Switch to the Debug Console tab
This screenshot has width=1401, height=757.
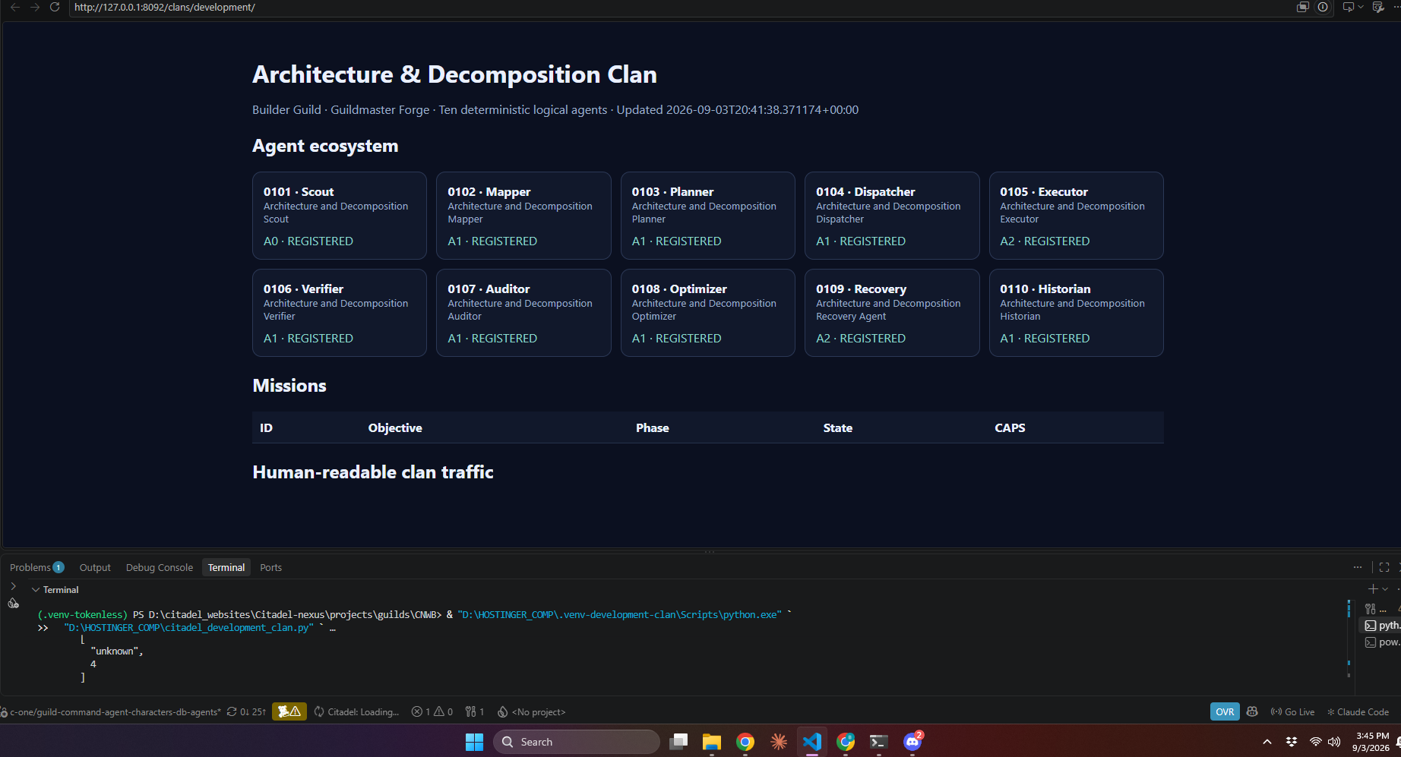(160, 567)
